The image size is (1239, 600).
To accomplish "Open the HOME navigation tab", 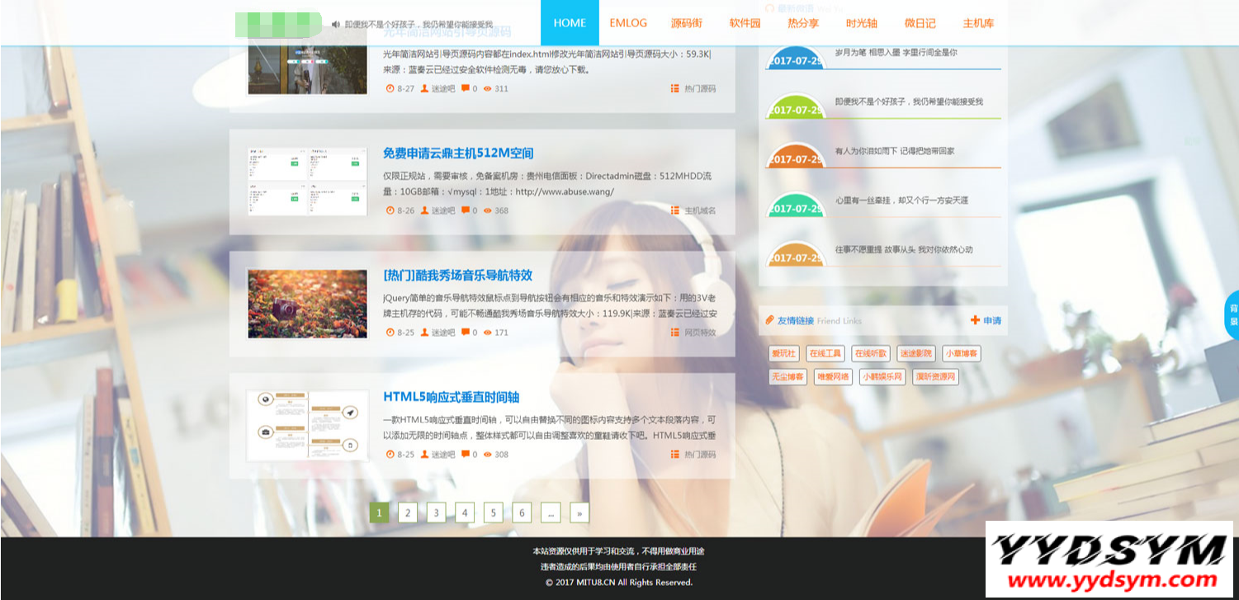I will (x=570, y=23).
